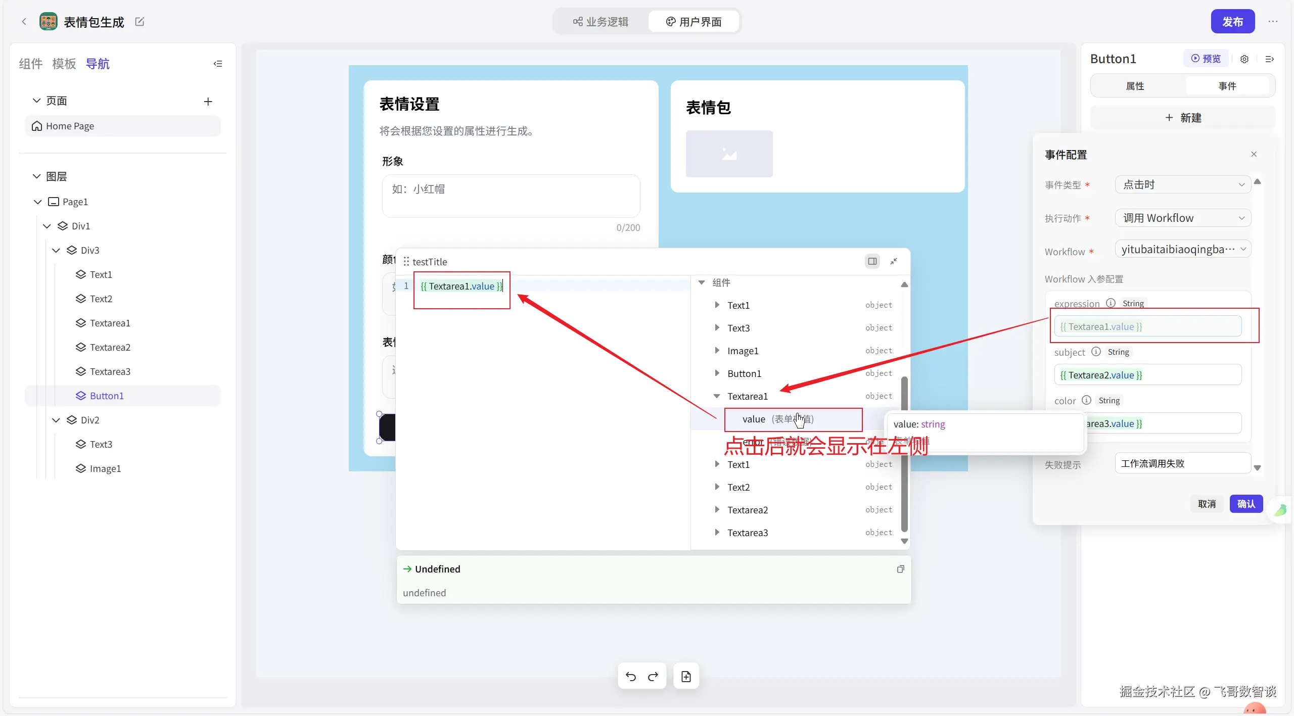Click the add page document icon
Screen dimensions: 1294x716
(x=686, y=676)
